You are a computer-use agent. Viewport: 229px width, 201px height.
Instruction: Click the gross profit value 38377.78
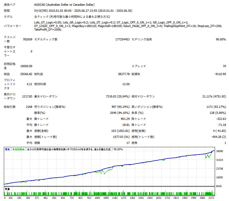pos(124,74)
